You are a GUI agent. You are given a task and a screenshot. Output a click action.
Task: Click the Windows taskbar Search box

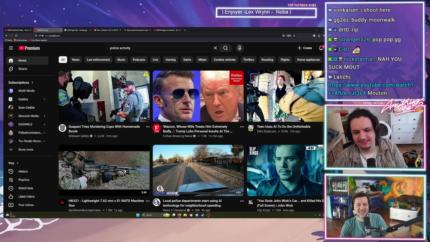click(156, 215)
